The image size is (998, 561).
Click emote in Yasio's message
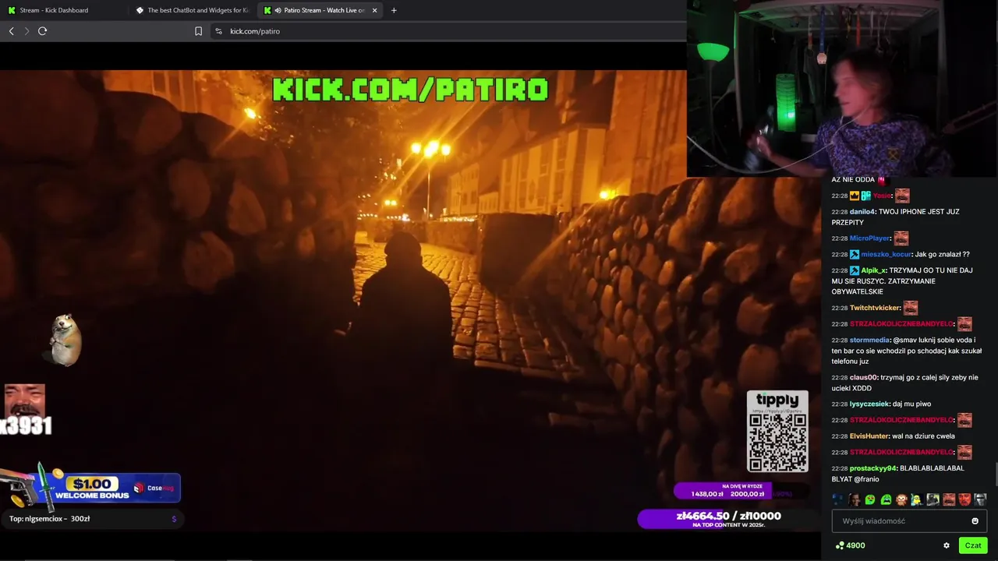(902, 196)
